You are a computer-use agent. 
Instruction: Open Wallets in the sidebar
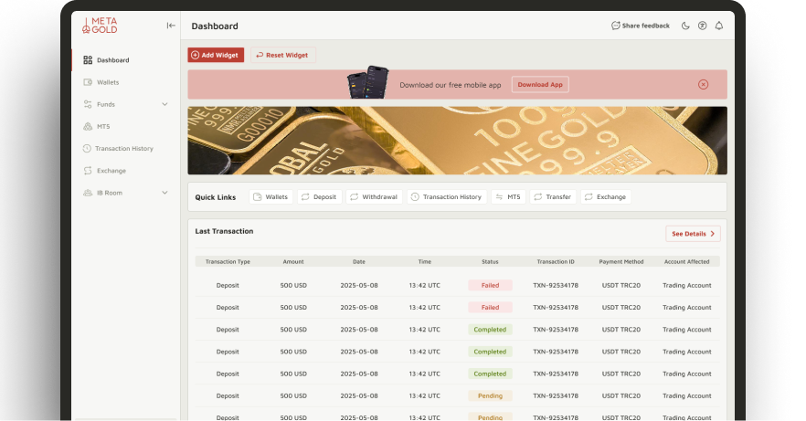point(108,82)
